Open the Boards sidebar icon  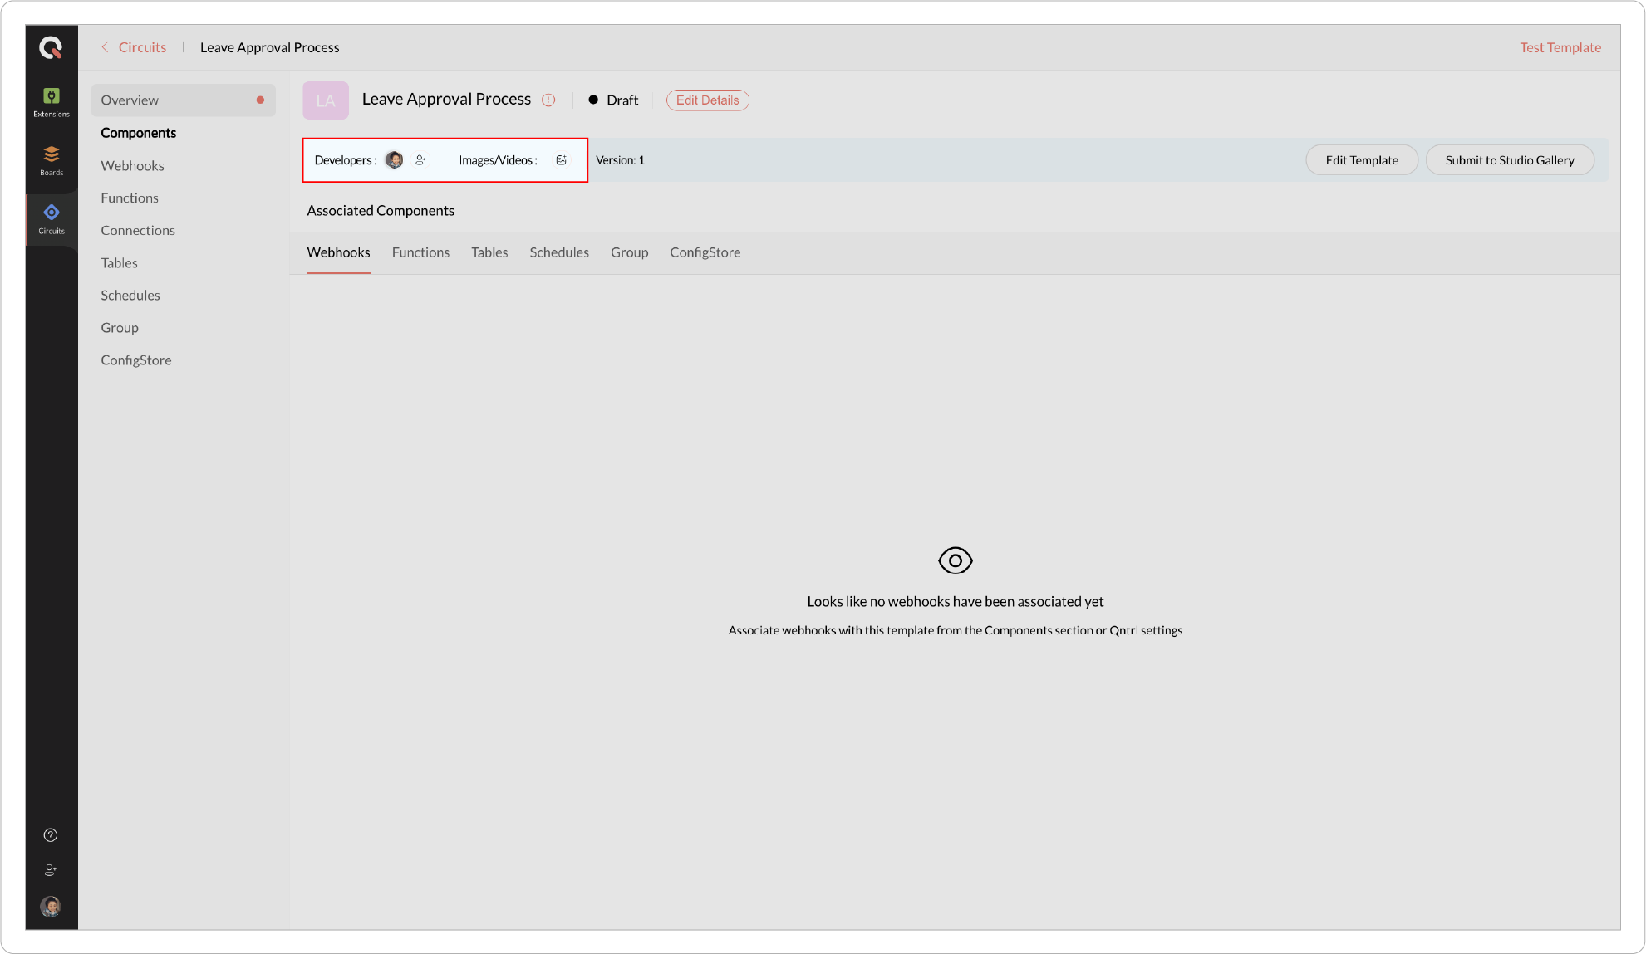(52, 160)
